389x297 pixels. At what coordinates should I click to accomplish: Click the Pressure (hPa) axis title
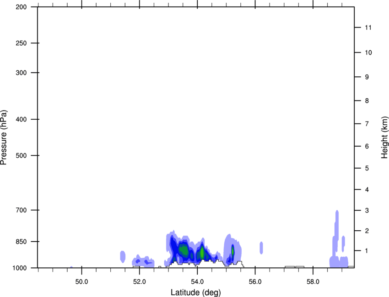click(x=4, y=138)
